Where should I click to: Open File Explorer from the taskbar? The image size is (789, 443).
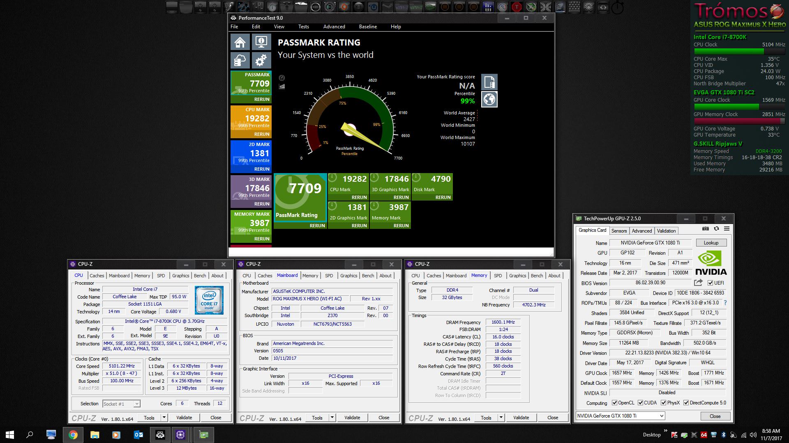[95, 435]
